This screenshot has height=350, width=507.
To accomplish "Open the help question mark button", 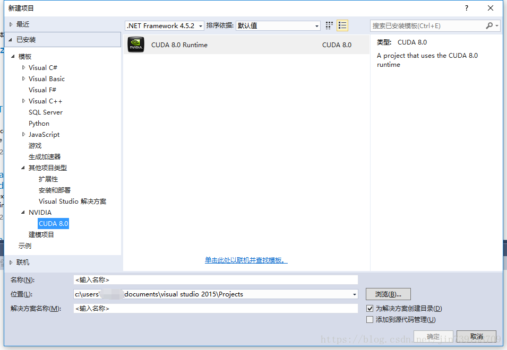I will [466, 8].
